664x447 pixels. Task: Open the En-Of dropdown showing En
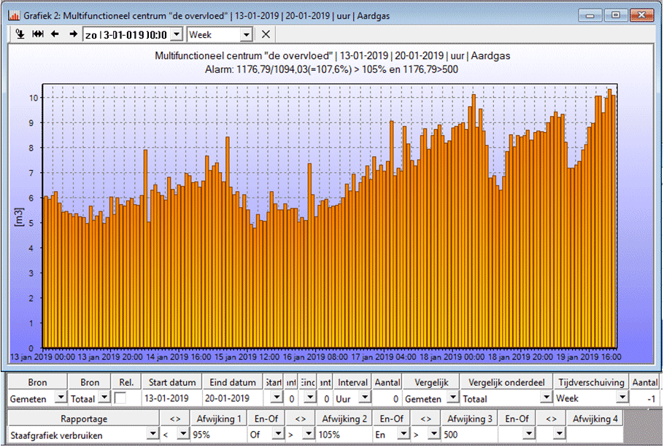pos(404,435)
